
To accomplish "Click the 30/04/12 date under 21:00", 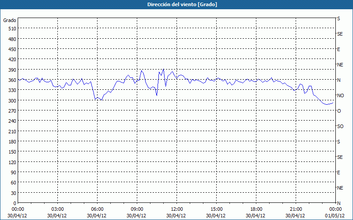I will coord(295,216).
